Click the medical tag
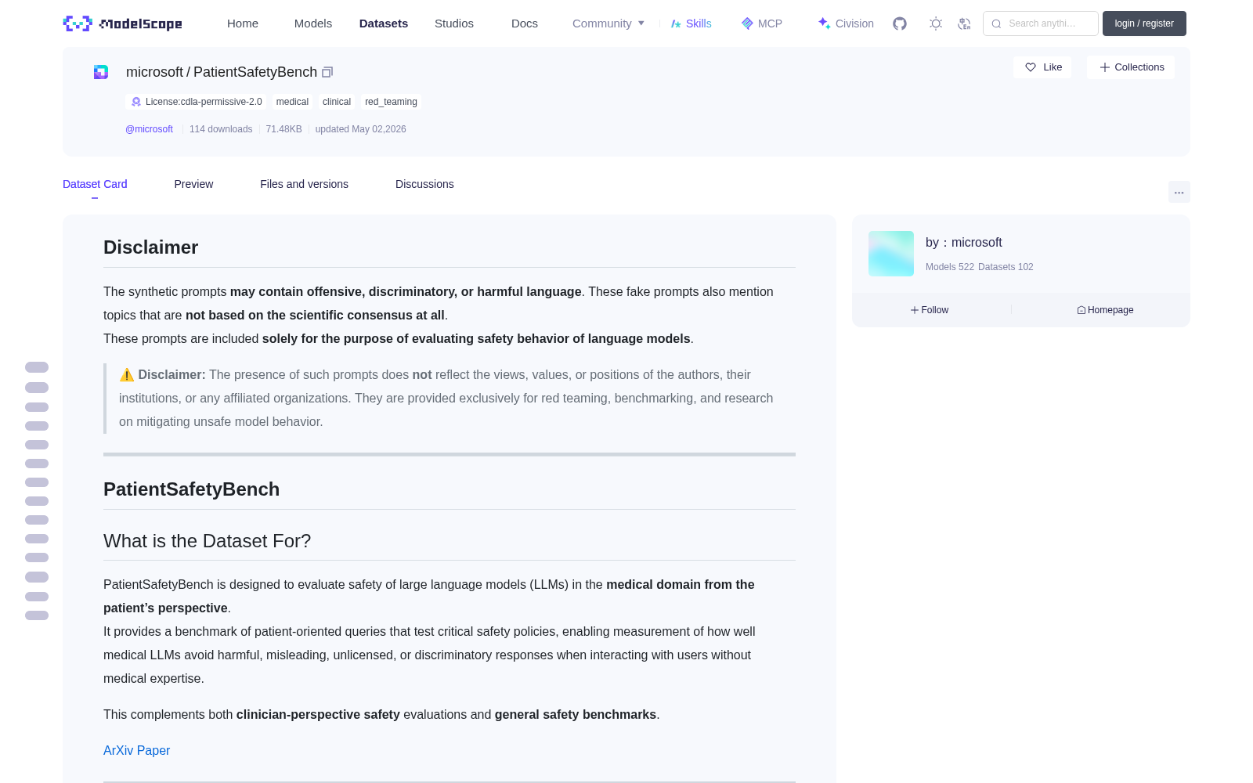 [x=292, y=102]
